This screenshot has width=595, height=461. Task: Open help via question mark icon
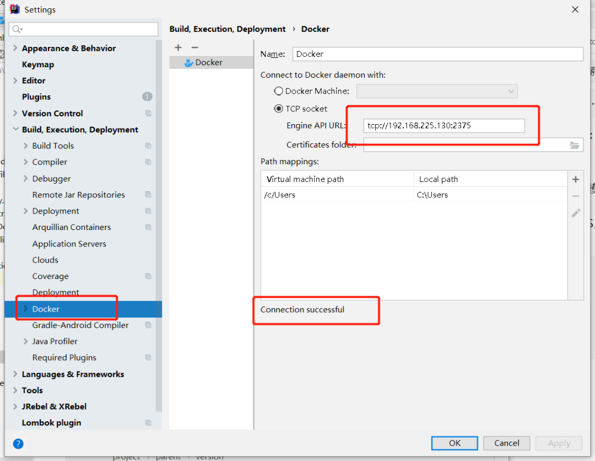[x=18, y=443]
